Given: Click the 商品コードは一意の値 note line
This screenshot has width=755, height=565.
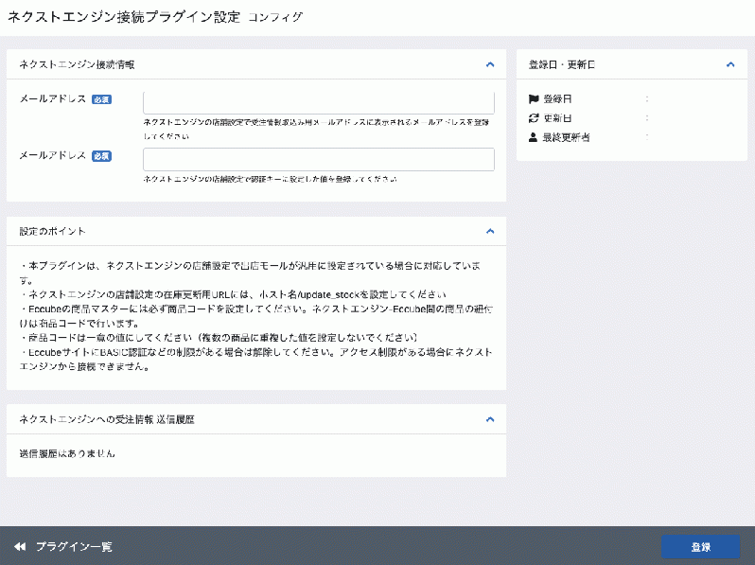Looking at the screenshot, I should tap(219, 338).
